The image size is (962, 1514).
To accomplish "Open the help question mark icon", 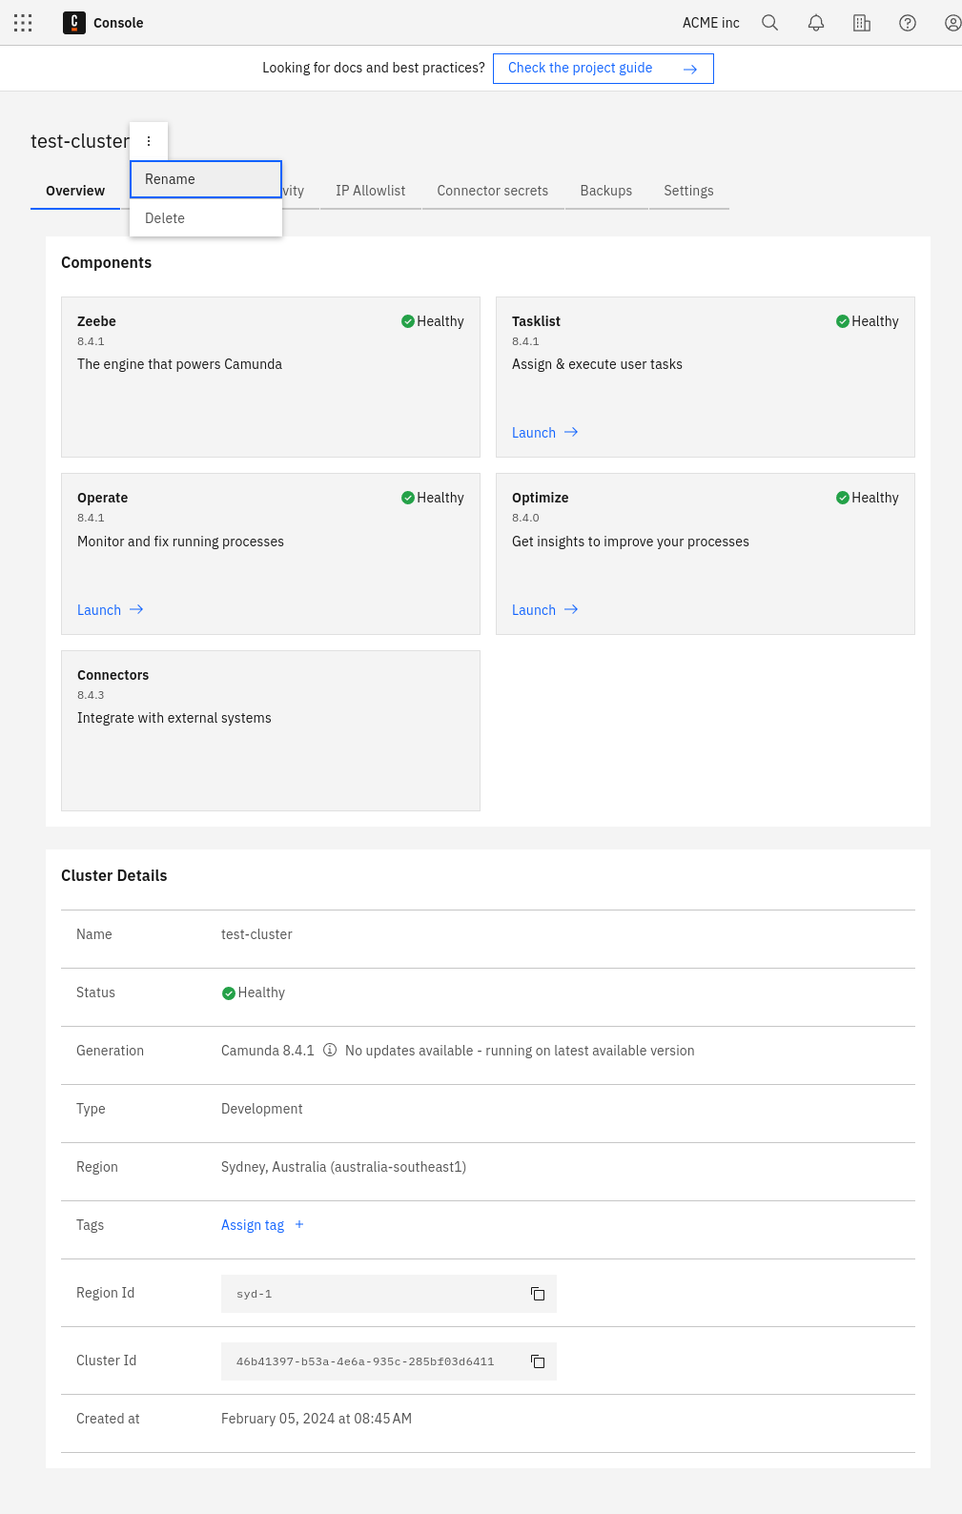I will click(908, 23).
